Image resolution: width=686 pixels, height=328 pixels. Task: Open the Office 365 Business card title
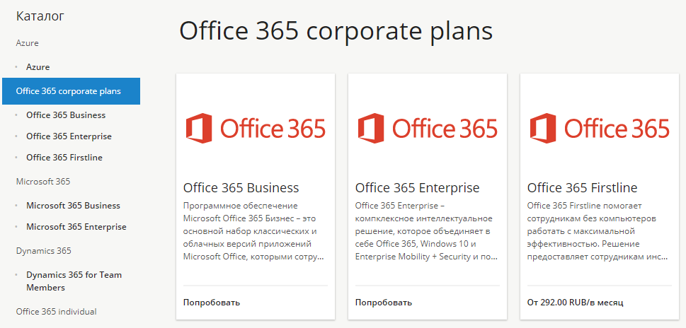[241, 188]
